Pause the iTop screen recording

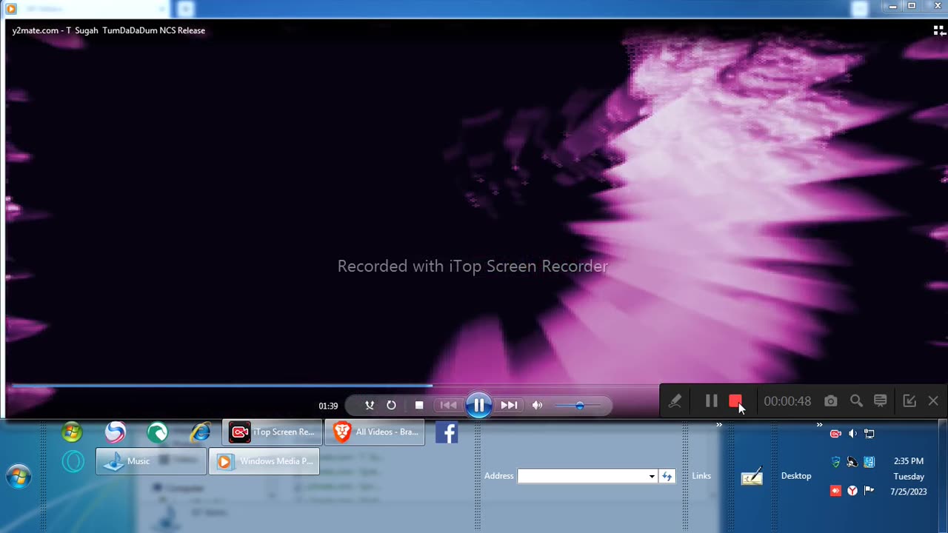click(711, 400)
